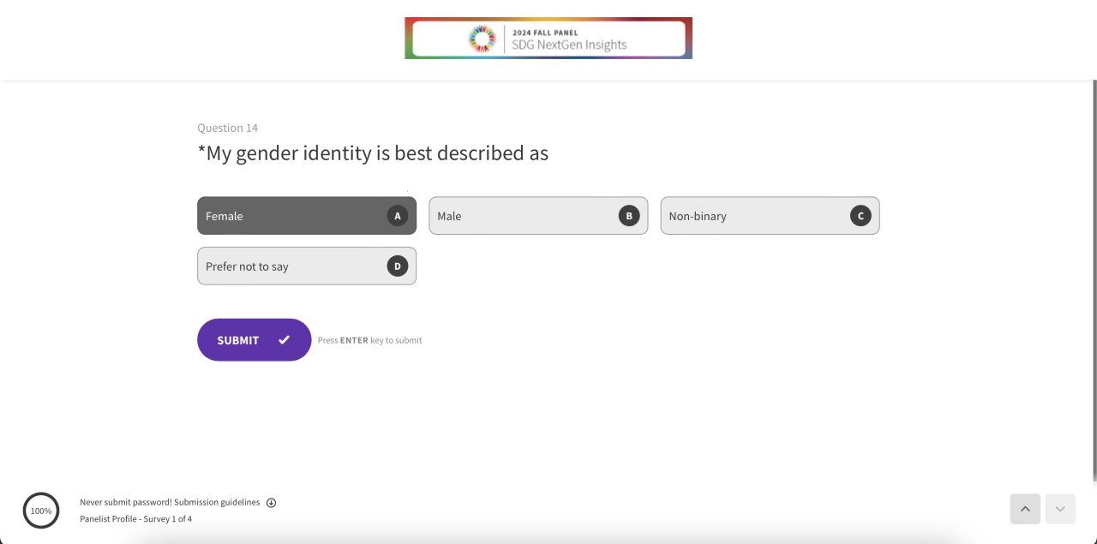
Task: Click the page vertical scrollbar
Action: tap(1094, 281)
